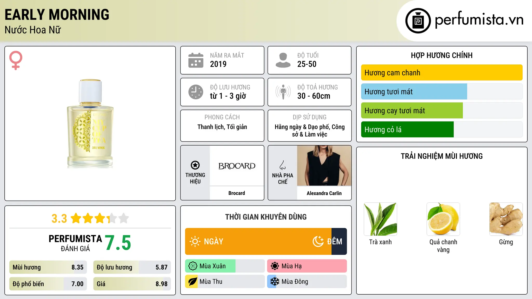Click the 3.3 star rating number

pyautogui.click(x=59, y=219)
